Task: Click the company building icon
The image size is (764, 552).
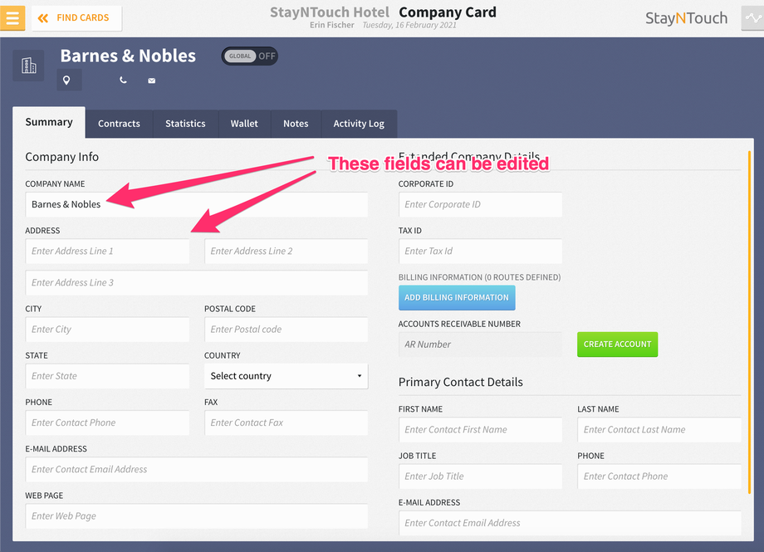Action: (29, 66)
